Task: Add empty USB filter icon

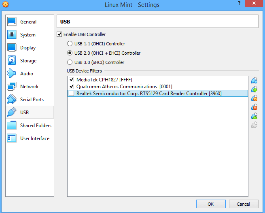Action: click(x=254, y=80)
